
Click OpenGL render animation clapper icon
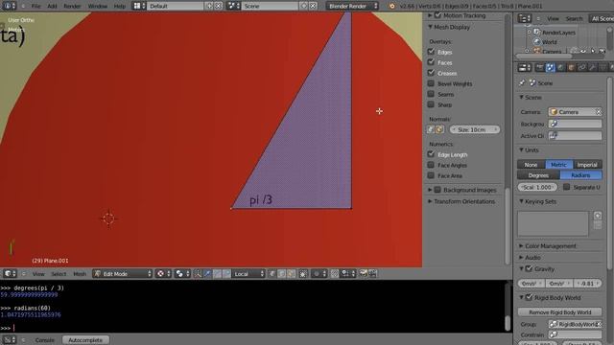tap(372, 274)
